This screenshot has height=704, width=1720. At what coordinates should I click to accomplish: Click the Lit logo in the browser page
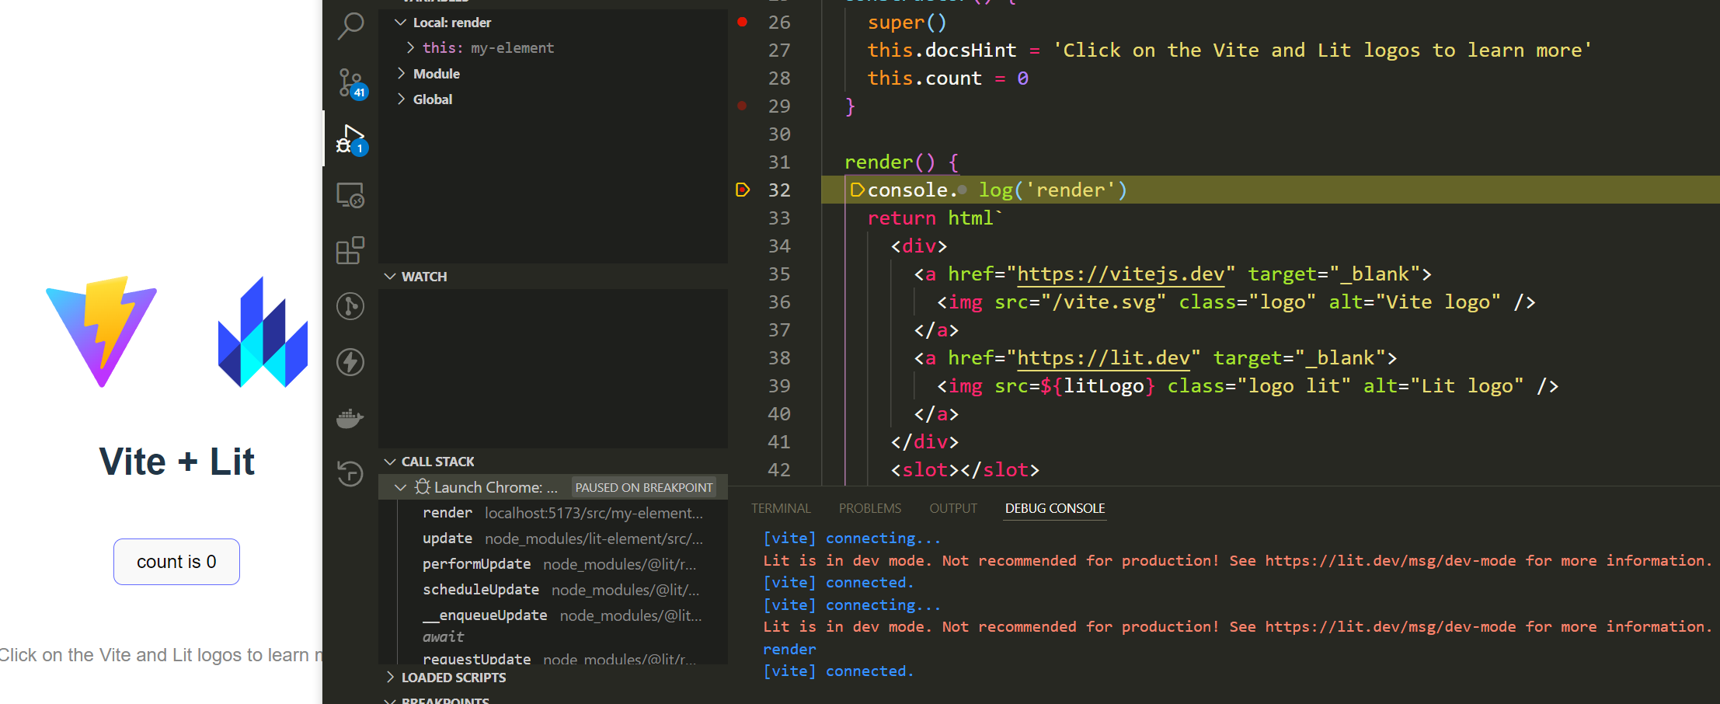pos(263,332)
